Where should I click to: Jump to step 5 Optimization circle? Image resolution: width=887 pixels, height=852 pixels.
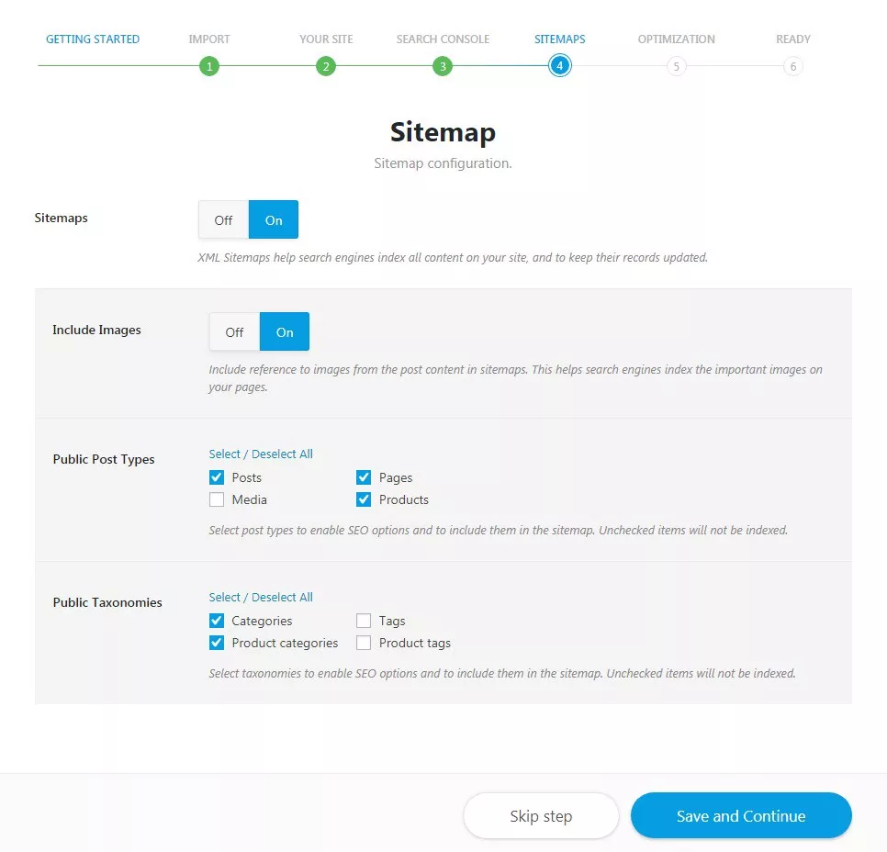pyautogui.click(x=676, y=66)
